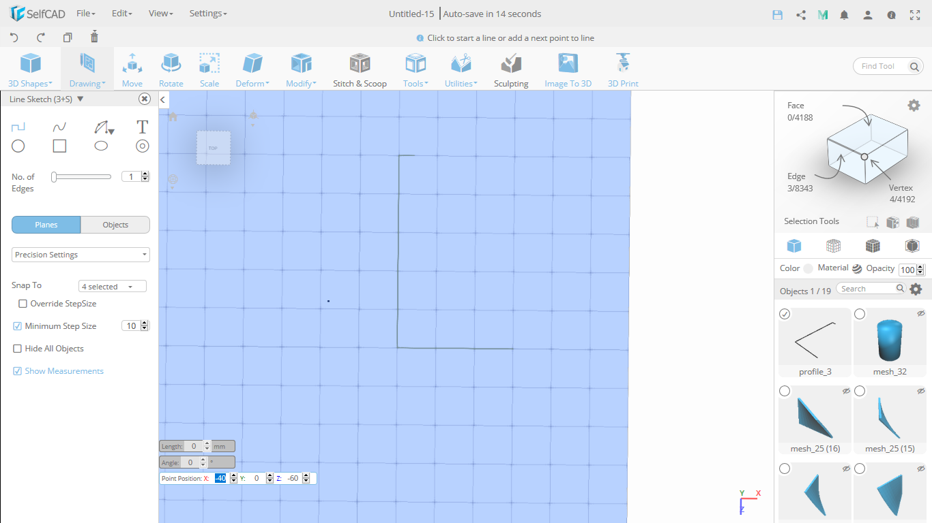Select the circle sketch tool
This screenshot has height=523, width=932.
click(x=18, y=146)
